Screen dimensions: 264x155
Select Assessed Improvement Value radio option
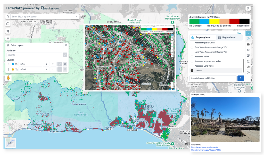click(192, 61)
